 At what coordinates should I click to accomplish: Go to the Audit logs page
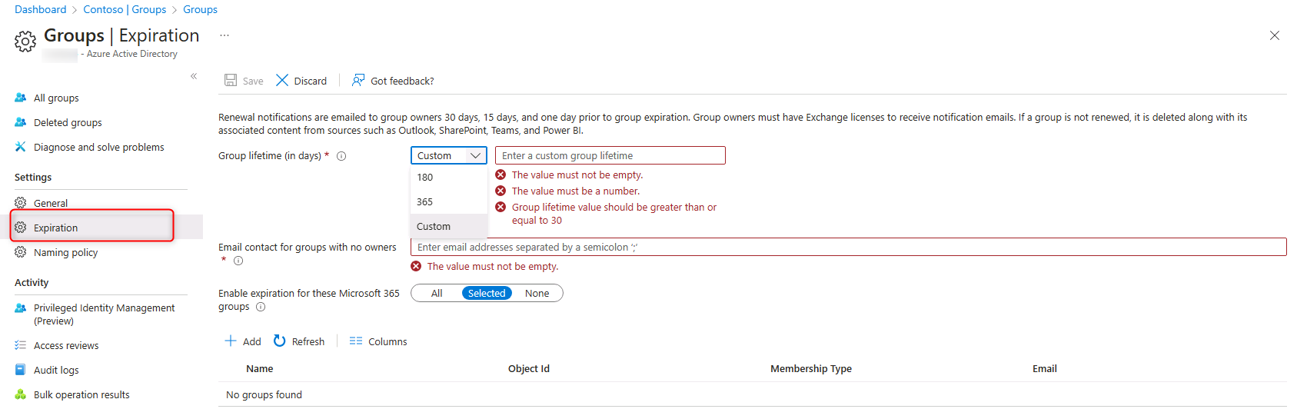(x=56, y=371)
